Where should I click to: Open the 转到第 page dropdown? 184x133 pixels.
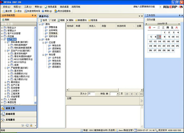pos(118,94)
